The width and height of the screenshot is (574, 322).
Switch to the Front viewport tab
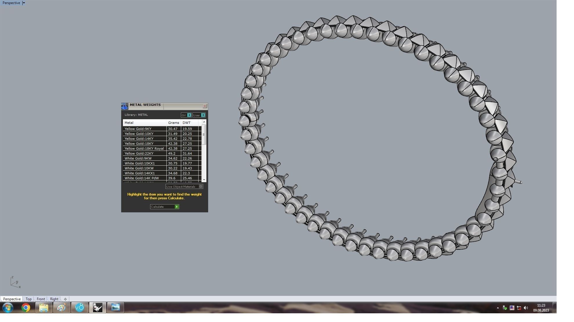[x=41, y=299]
